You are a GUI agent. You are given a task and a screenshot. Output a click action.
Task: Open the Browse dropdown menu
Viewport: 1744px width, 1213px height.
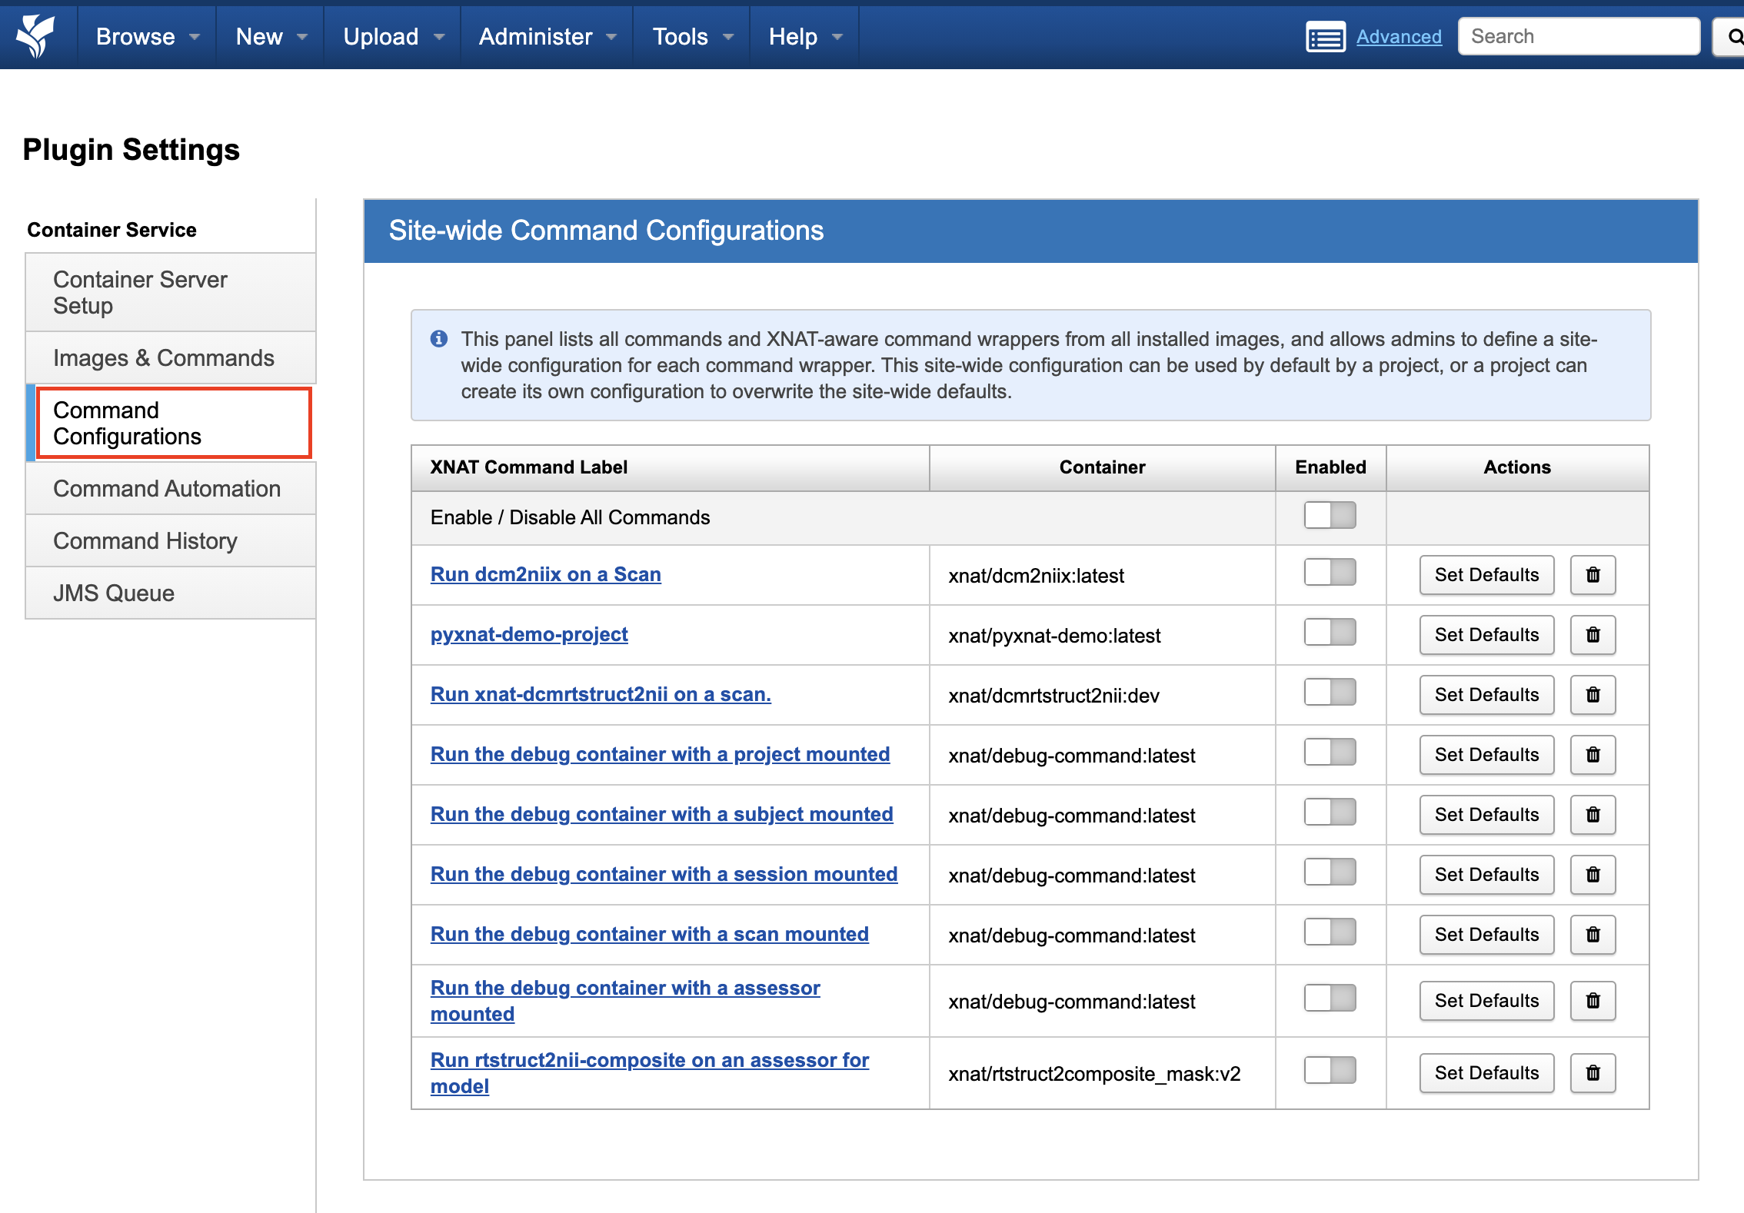click(x=147, y=37)
